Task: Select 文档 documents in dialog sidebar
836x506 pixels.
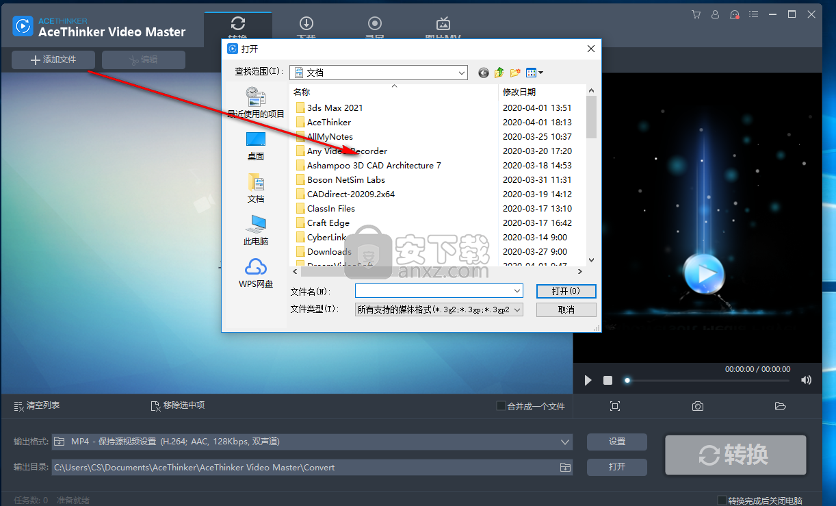Action: [x=256, y=188]
